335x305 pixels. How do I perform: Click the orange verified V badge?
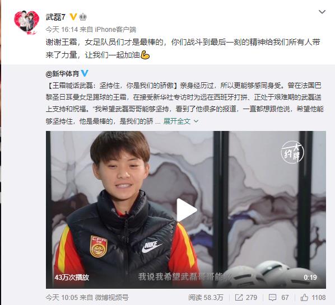click(73, 17)
